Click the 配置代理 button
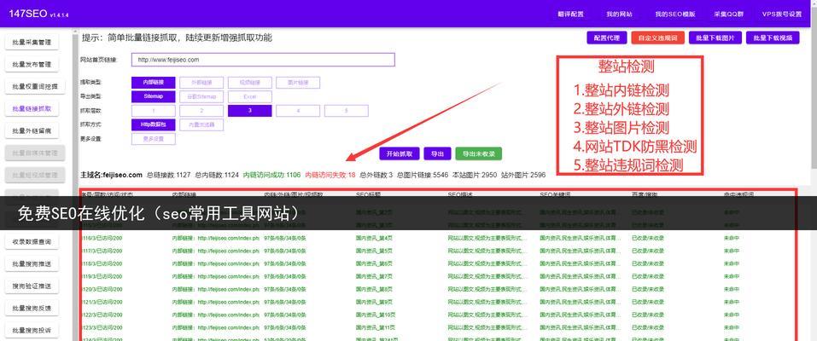This screenshot has height=341, width=817. [x=606, y=38]
